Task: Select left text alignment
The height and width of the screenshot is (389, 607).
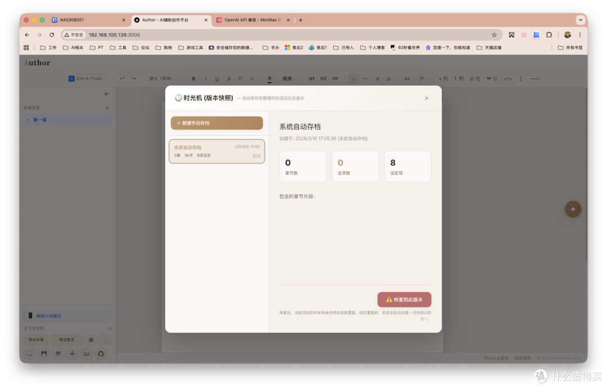Action: (x=354, y=79)
